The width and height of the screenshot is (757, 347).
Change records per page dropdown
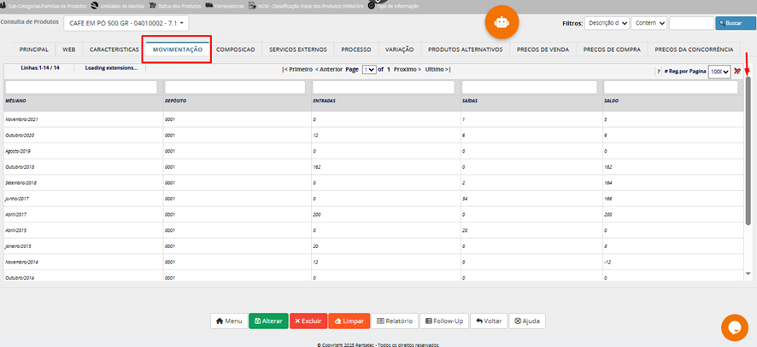719,72
